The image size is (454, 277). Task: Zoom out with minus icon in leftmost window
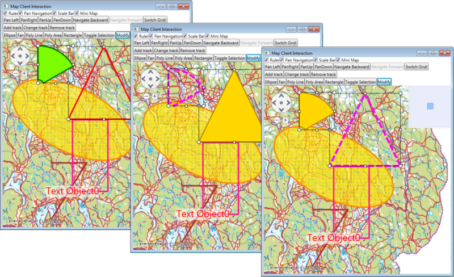coord(16,74)
